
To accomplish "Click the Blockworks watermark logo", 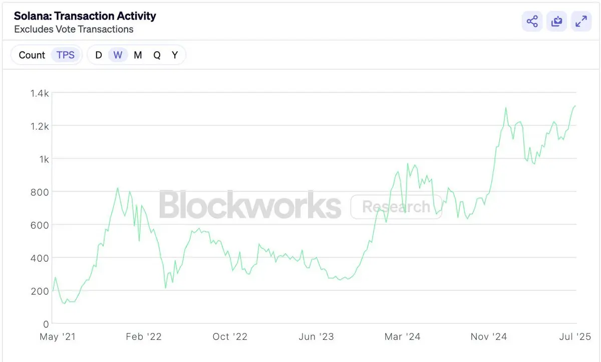I will [250, 205].
